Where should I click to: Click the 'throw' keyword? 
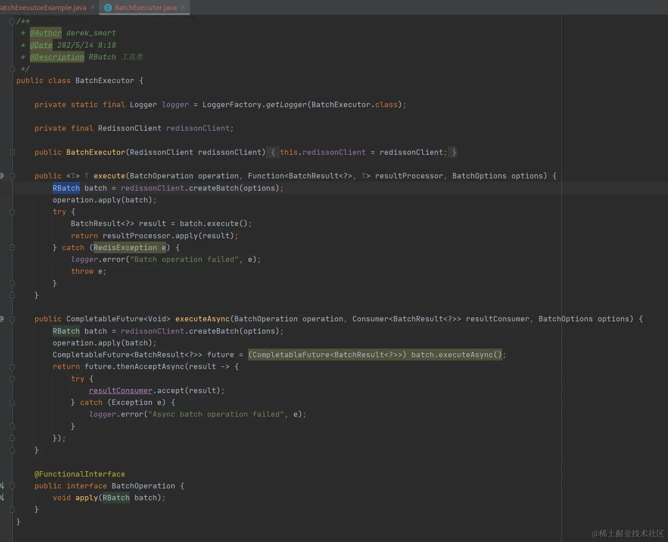point(82,271)
